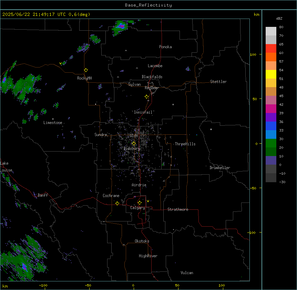Select the yellow diamond marker above Calgary label

(140, 203)
